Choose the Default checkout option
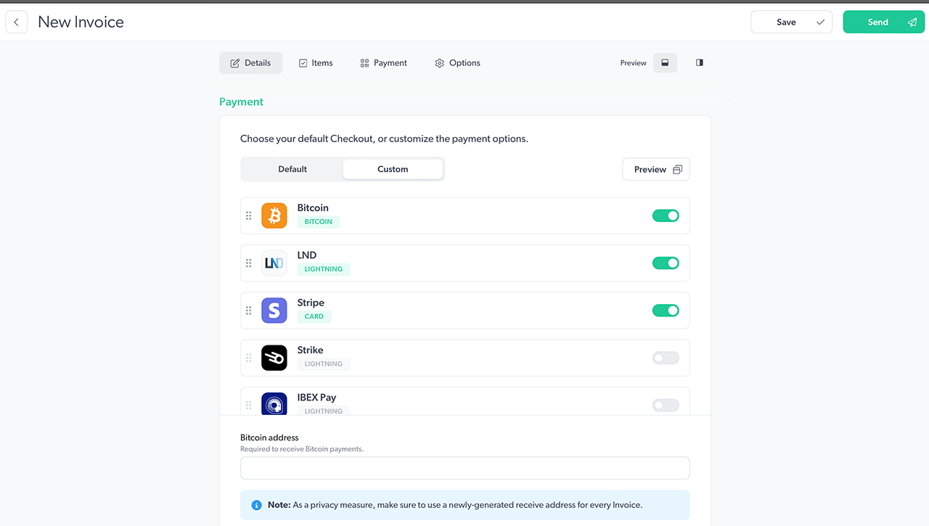The width and height of the screenshot is (929, 526). pos(292,169)
